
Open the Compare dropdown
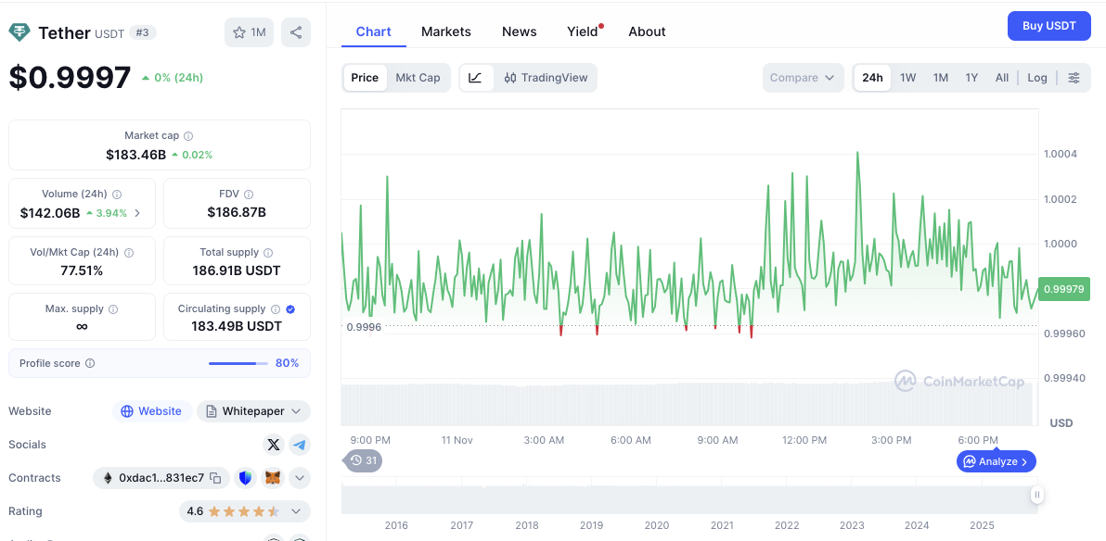[802, 78]
